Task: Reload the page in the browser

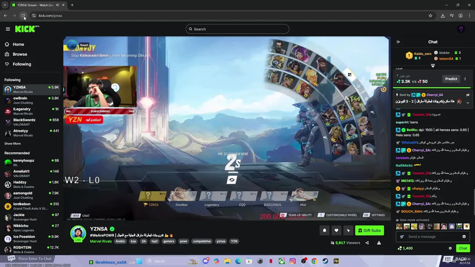Action: pyautogui.click(x=23, y=16)
